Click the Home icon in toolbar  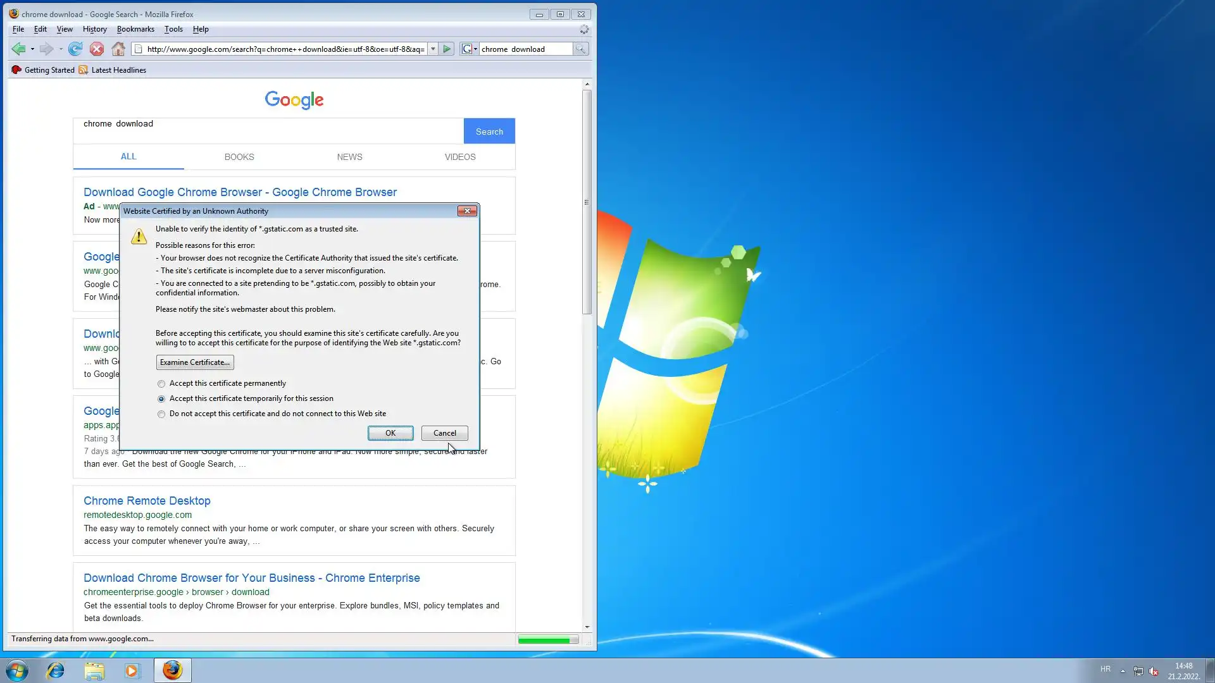(118, 49)
